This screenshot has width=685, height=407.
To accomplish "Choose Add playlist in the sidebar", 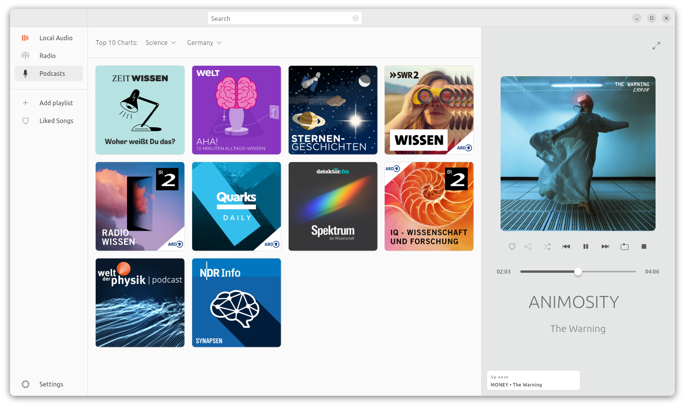I will 49,103.
